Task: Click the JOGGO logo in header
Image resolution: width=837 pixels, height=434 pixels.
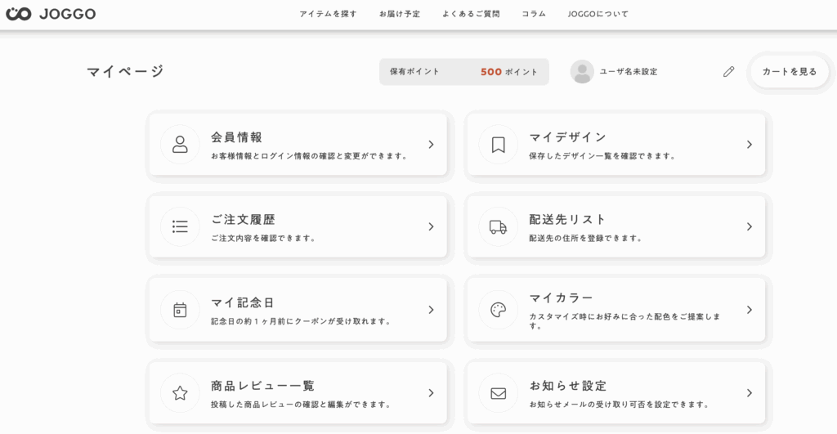Action: [51, 14]
